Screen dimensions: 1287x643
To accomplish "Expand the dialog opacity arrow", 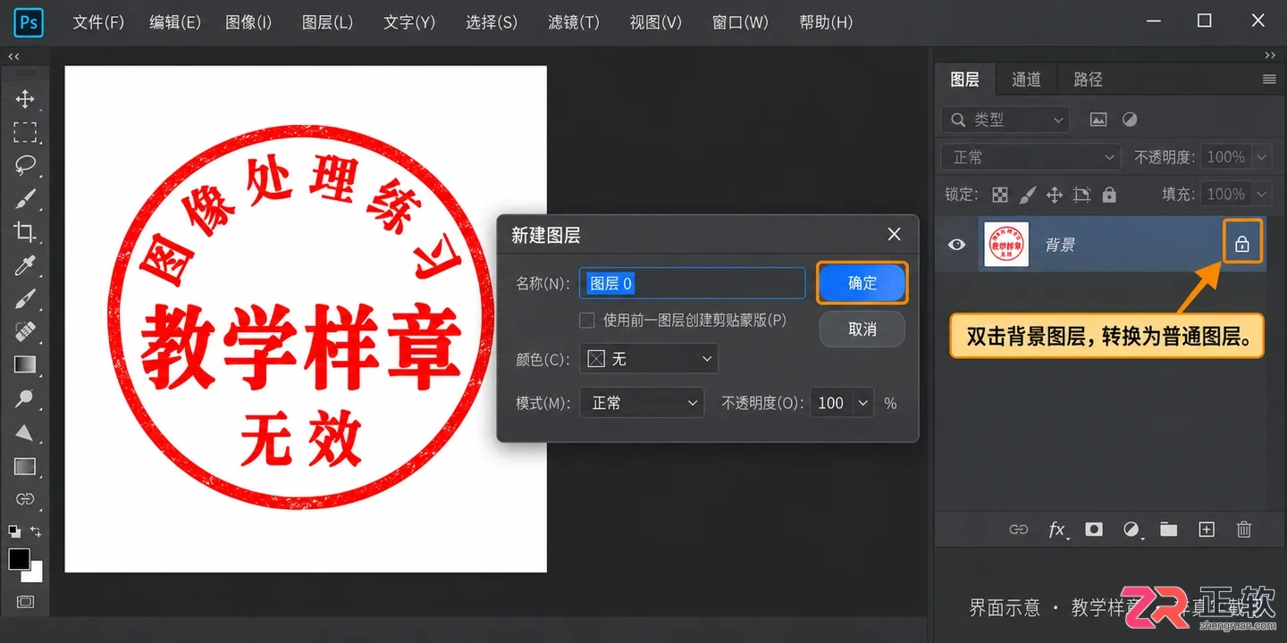I will click(x=863, y=403).
